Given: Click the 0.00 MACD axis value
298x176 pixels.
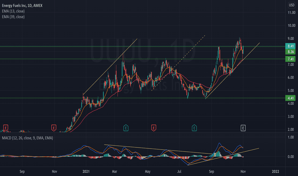Looking at the screenshot, I should pos(291,157).
